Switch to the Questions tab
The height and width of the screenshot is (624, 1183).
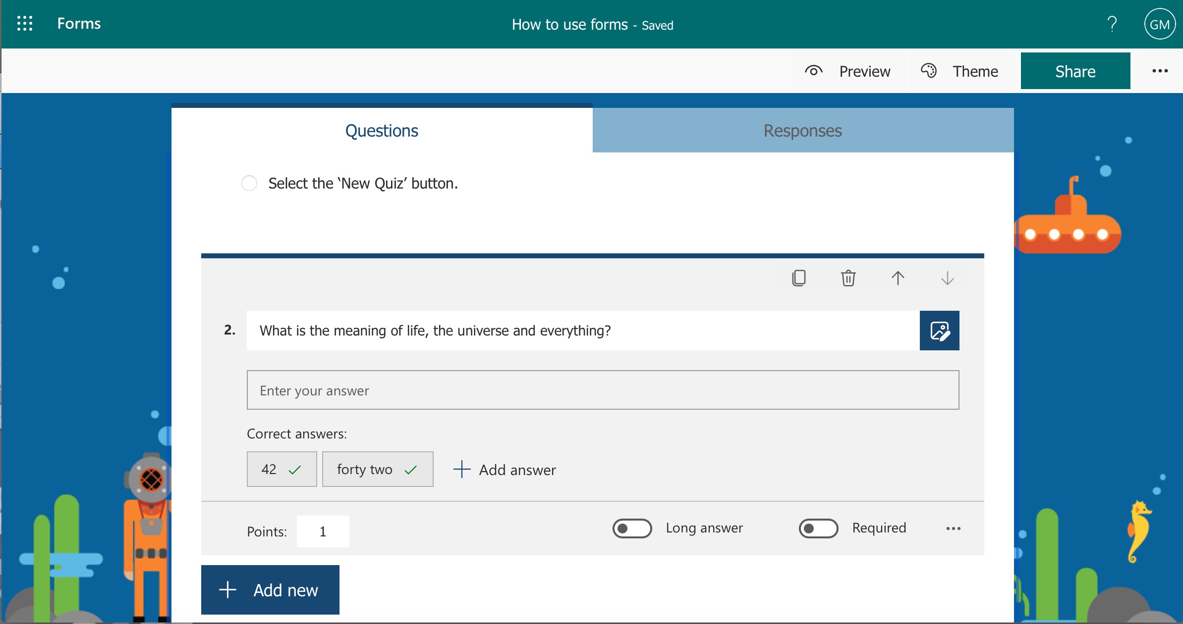381,131
